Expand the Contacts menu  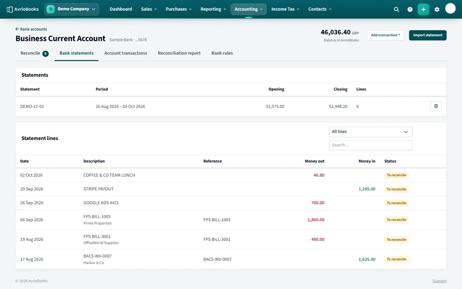click(x=320, y=9)
